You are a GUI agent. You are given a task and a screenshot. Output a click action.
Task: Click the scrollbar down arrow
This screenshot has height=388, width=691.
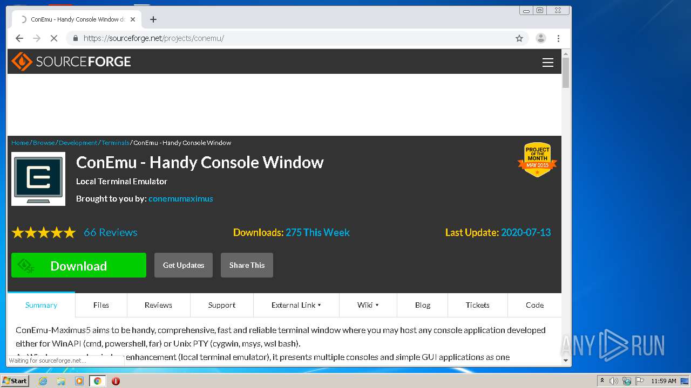(x=566, y=360)
